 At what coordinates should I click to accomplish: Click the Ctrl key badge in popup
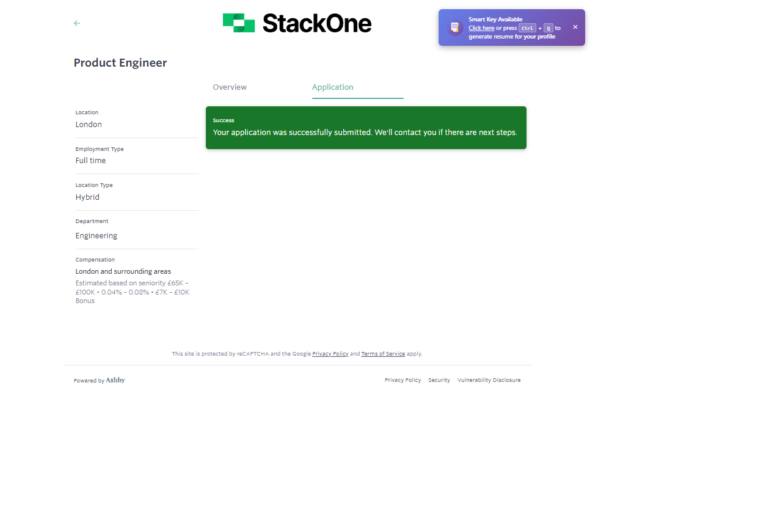point(527,28)
